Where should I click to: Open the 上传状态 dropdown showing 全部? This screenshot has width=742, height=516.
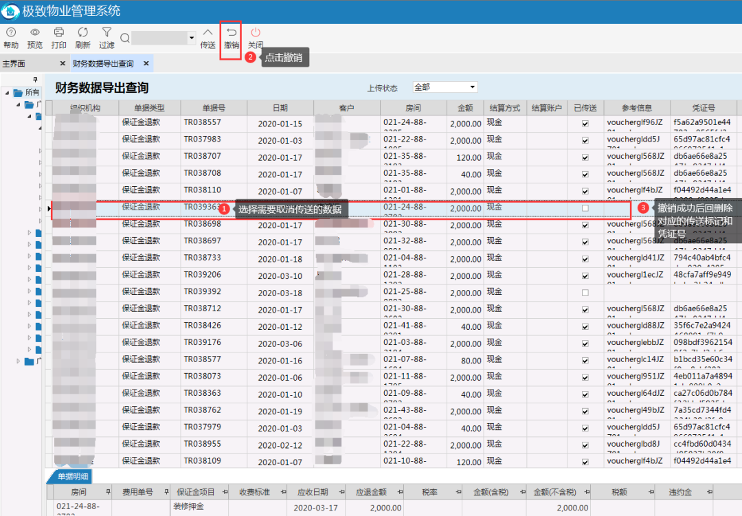tap(445, 87)
